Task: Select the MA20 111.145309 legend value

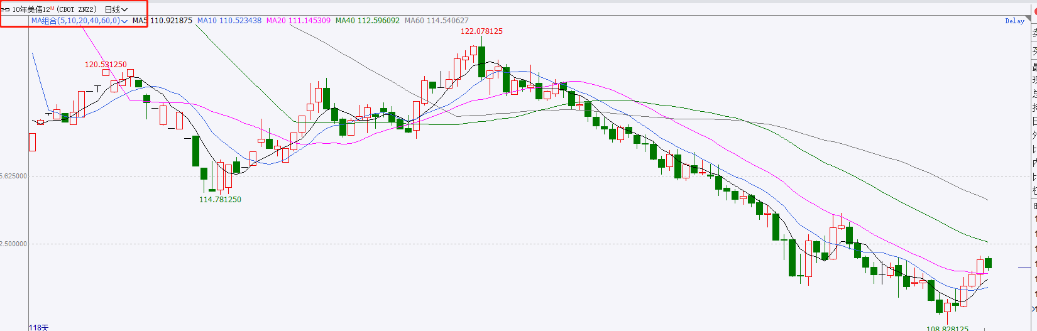Action: [x=299, y=21]
